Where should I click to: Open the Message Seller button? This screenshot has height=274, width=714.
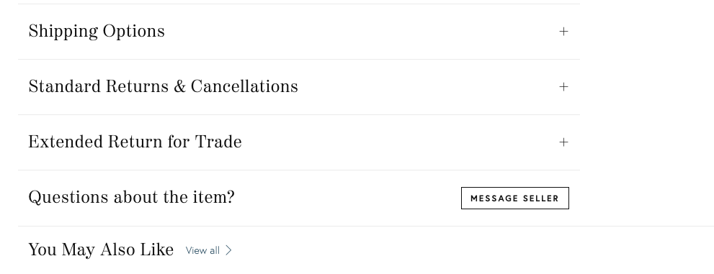[x=514, y=198]
